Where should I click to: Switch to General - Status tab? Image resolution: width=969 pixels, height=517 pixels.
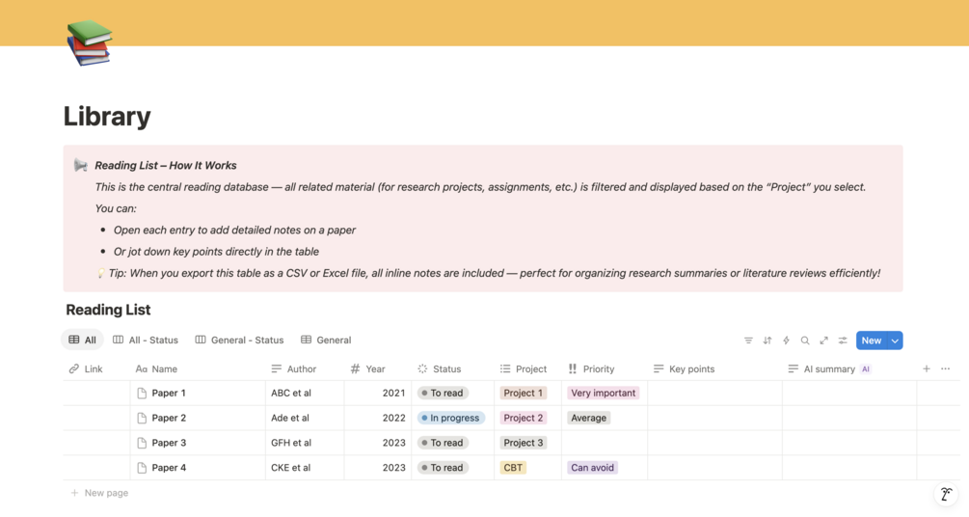[x=239, y=340]
